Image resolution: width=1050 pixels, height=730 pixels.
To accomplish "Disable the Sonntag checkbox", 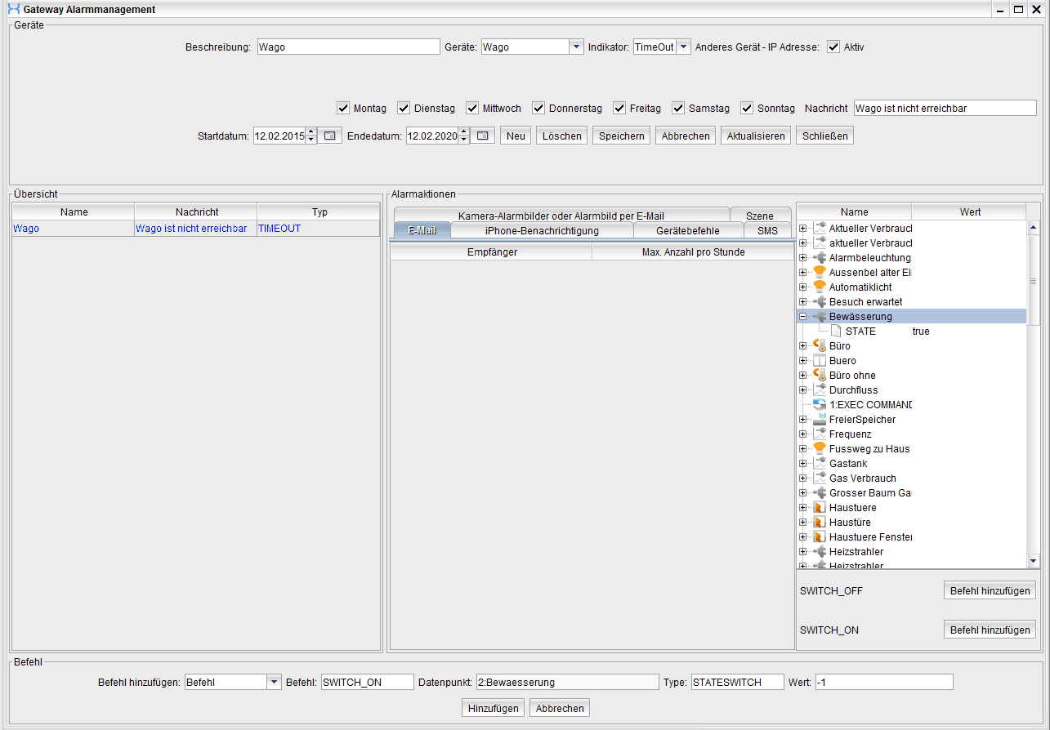I will point(747,109).
